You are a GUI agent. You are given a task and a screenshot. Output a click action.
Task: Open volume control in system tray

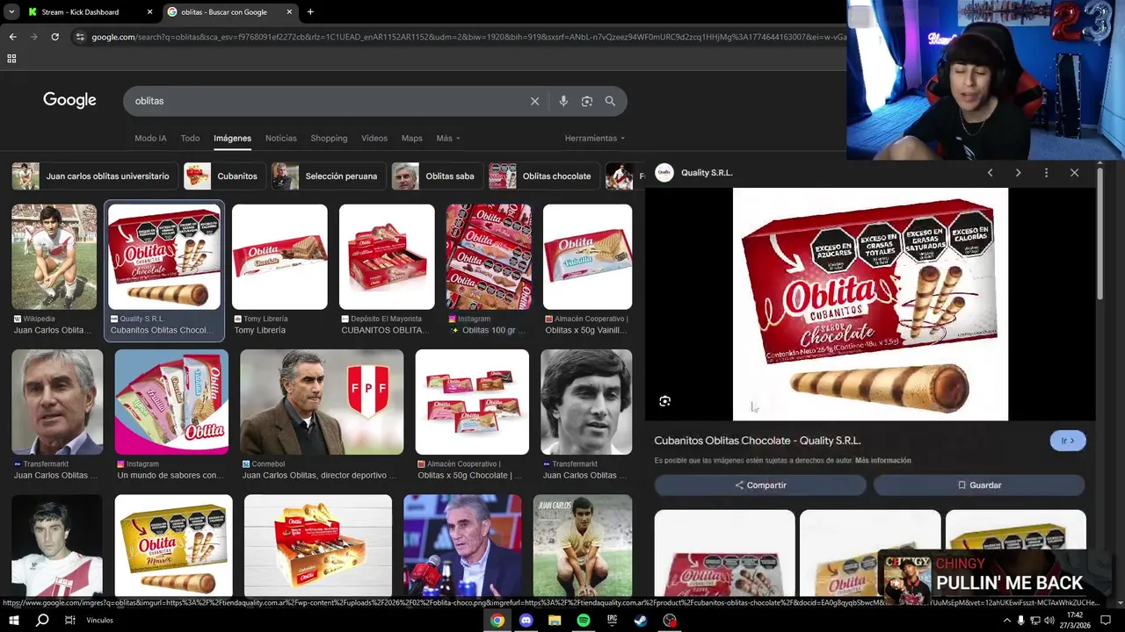point(1049,621)
